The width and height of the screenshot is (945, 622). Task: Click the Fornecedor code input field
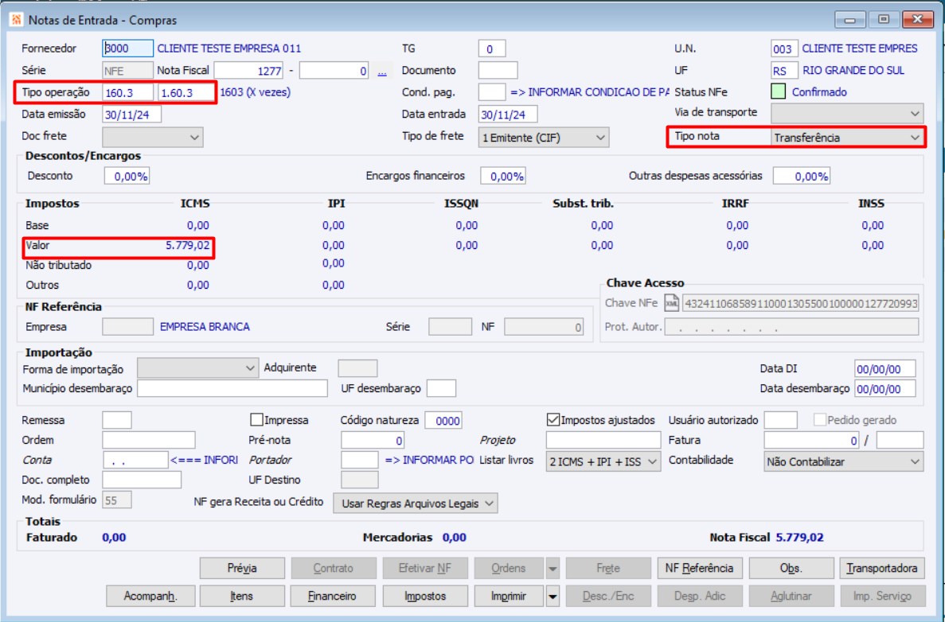pos(127,49)
